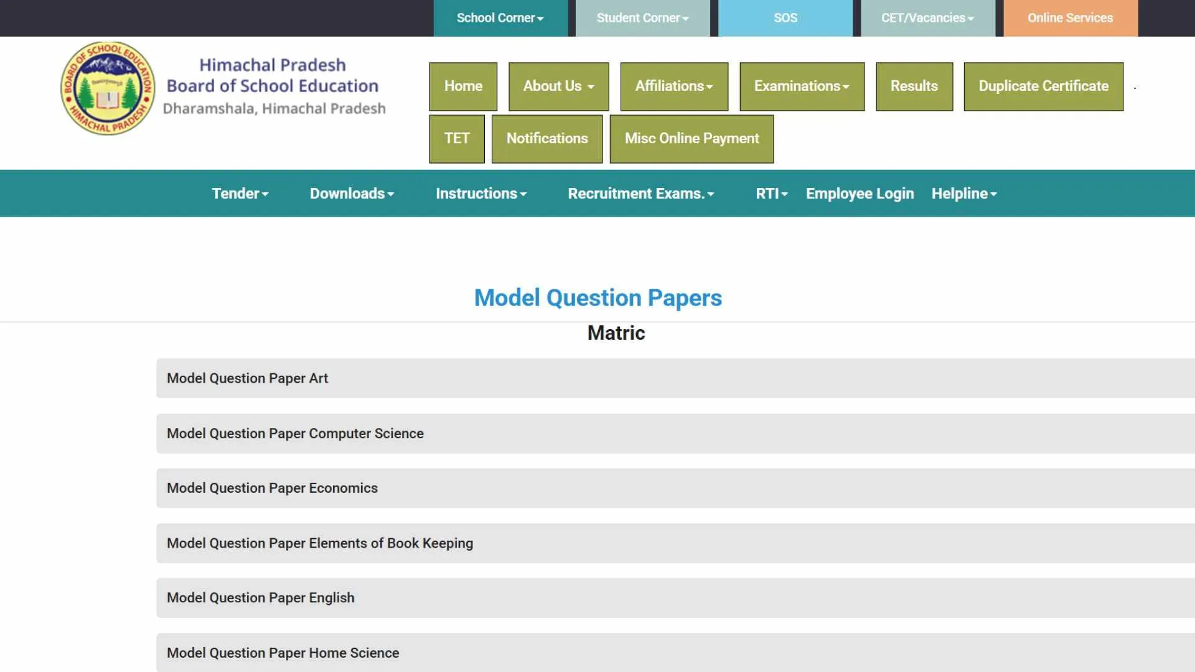Click the Model Question Papers heading

[x=598, y=298]
